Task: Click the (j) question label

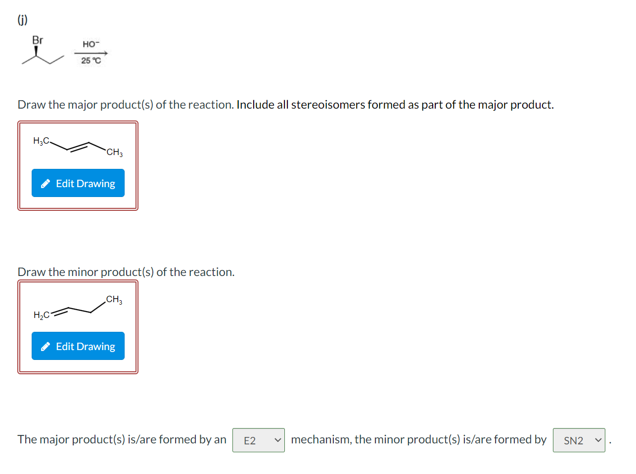Action: tap(23, 20)
